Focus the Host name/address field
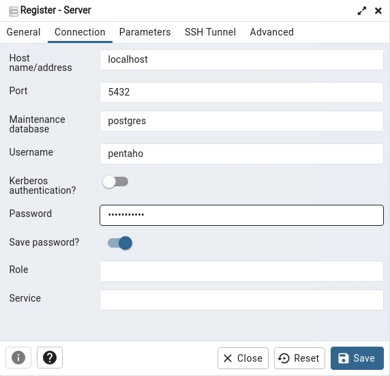This screenshot has width=390, height=376. pos(241,60)
